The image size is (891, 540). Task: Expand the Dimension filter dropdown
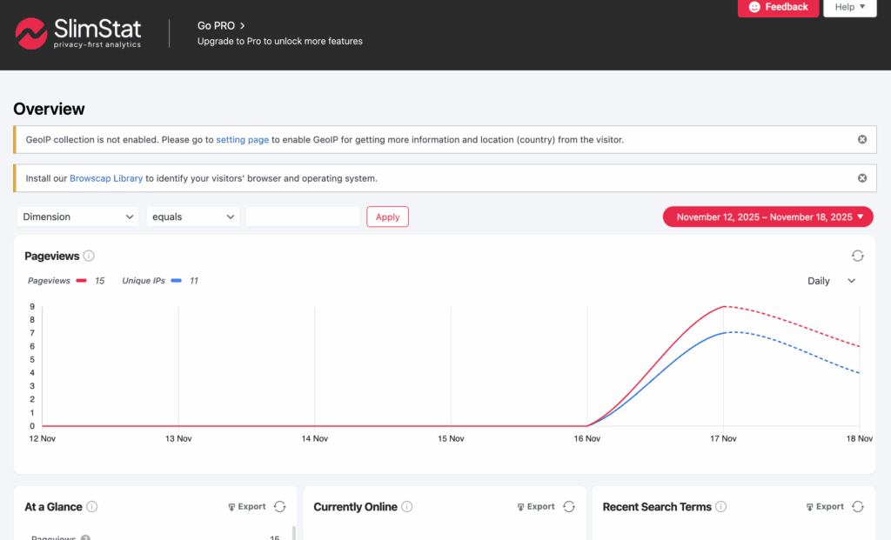[x=77, y=217]
